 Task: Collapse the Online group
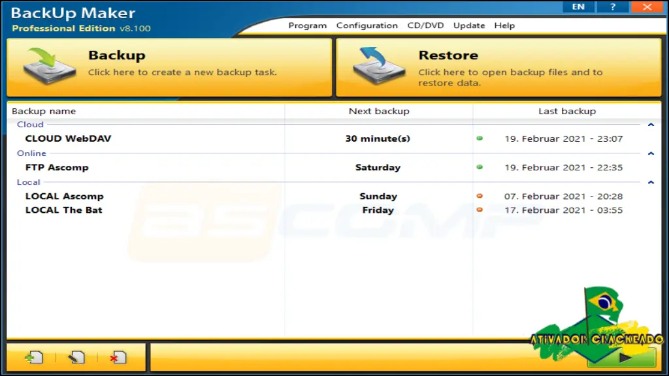click(x=651, y=153)
